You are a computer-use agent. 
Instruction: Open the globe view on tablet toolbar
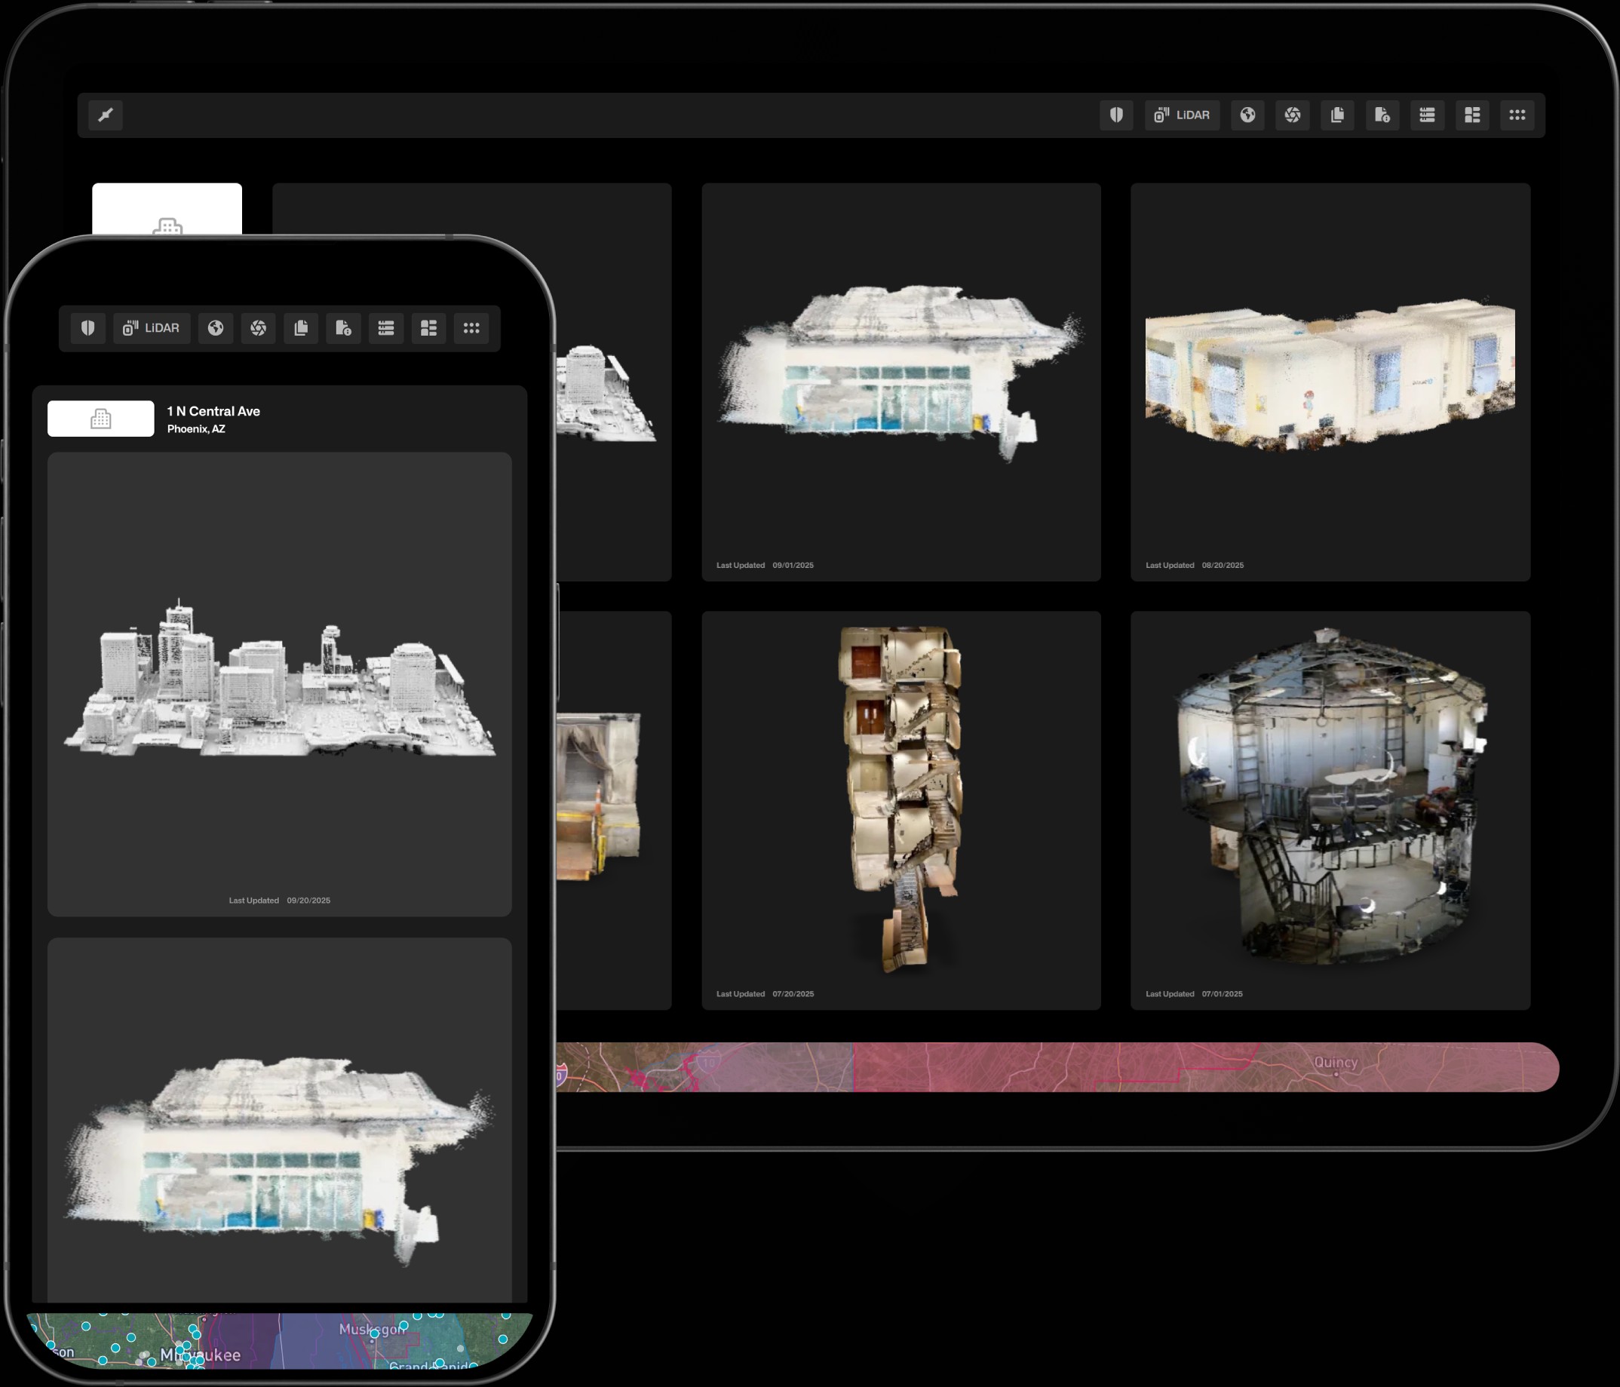point(1247,115)
